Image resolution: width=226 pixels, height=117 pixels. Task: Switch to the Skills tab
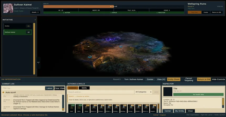(x=84, y=88)
